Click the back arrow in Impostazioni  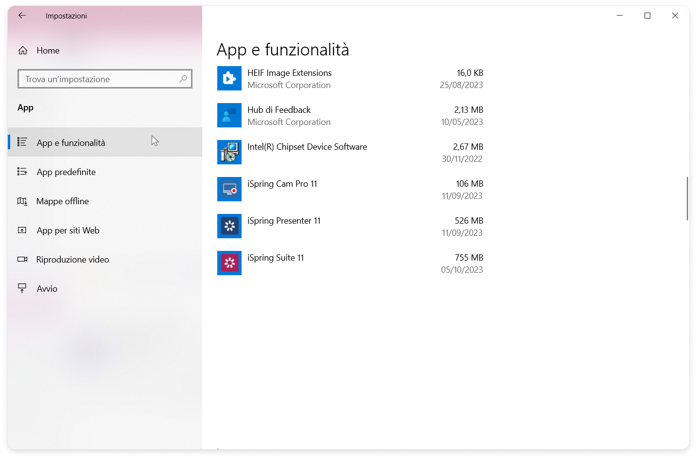22,16
